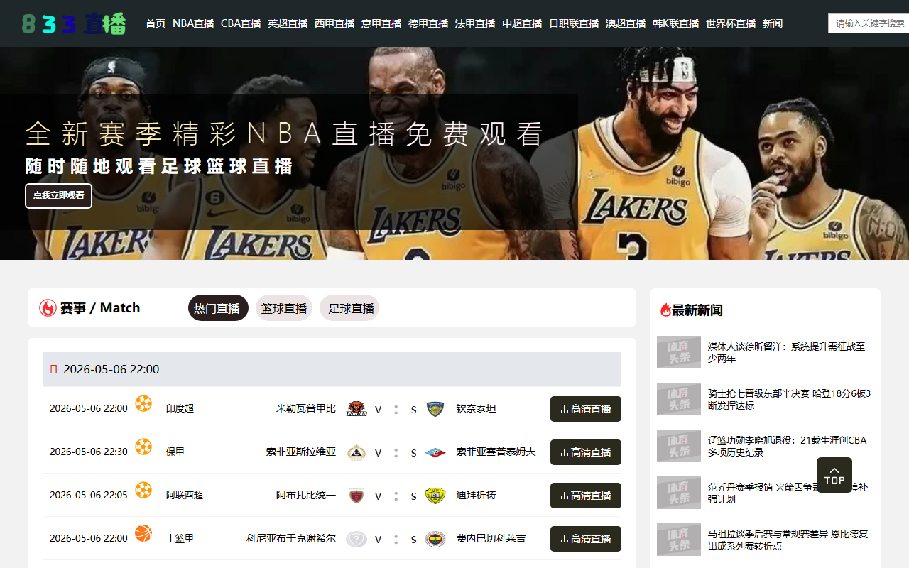
Task: Click team name 费内巴切科莱吉
Action: tap(491, 539)
